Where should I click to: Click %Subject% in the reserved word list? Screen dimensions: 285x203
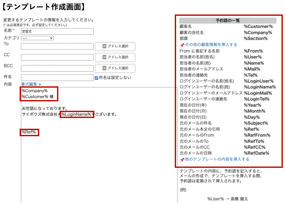[x=256, y=123]
